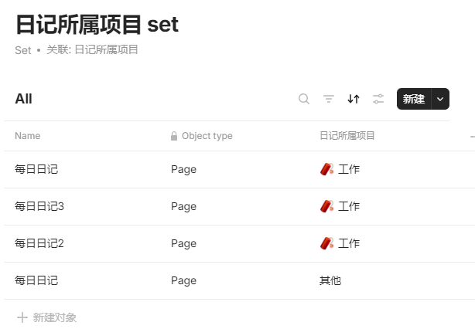This screenshot has width=475, height=329.
Task: Click the red icon in 每日日记3 row
Action: [326, 206]
